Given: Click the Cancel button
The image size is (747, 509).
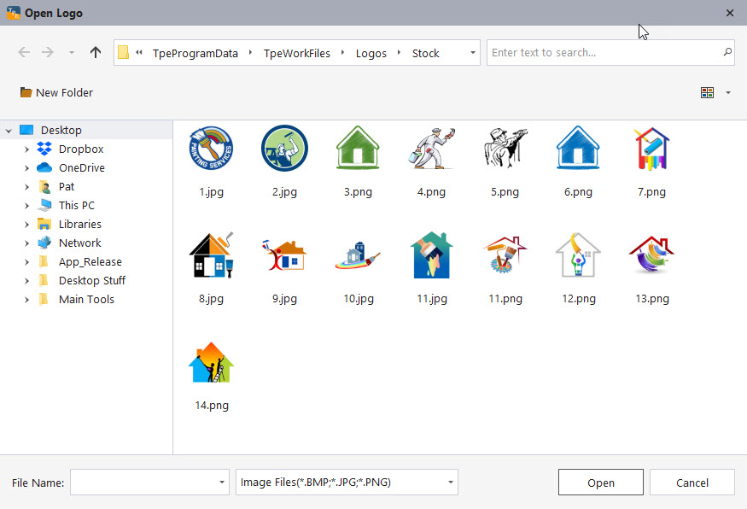Looking at the screenshot, I should click(692, 482).
